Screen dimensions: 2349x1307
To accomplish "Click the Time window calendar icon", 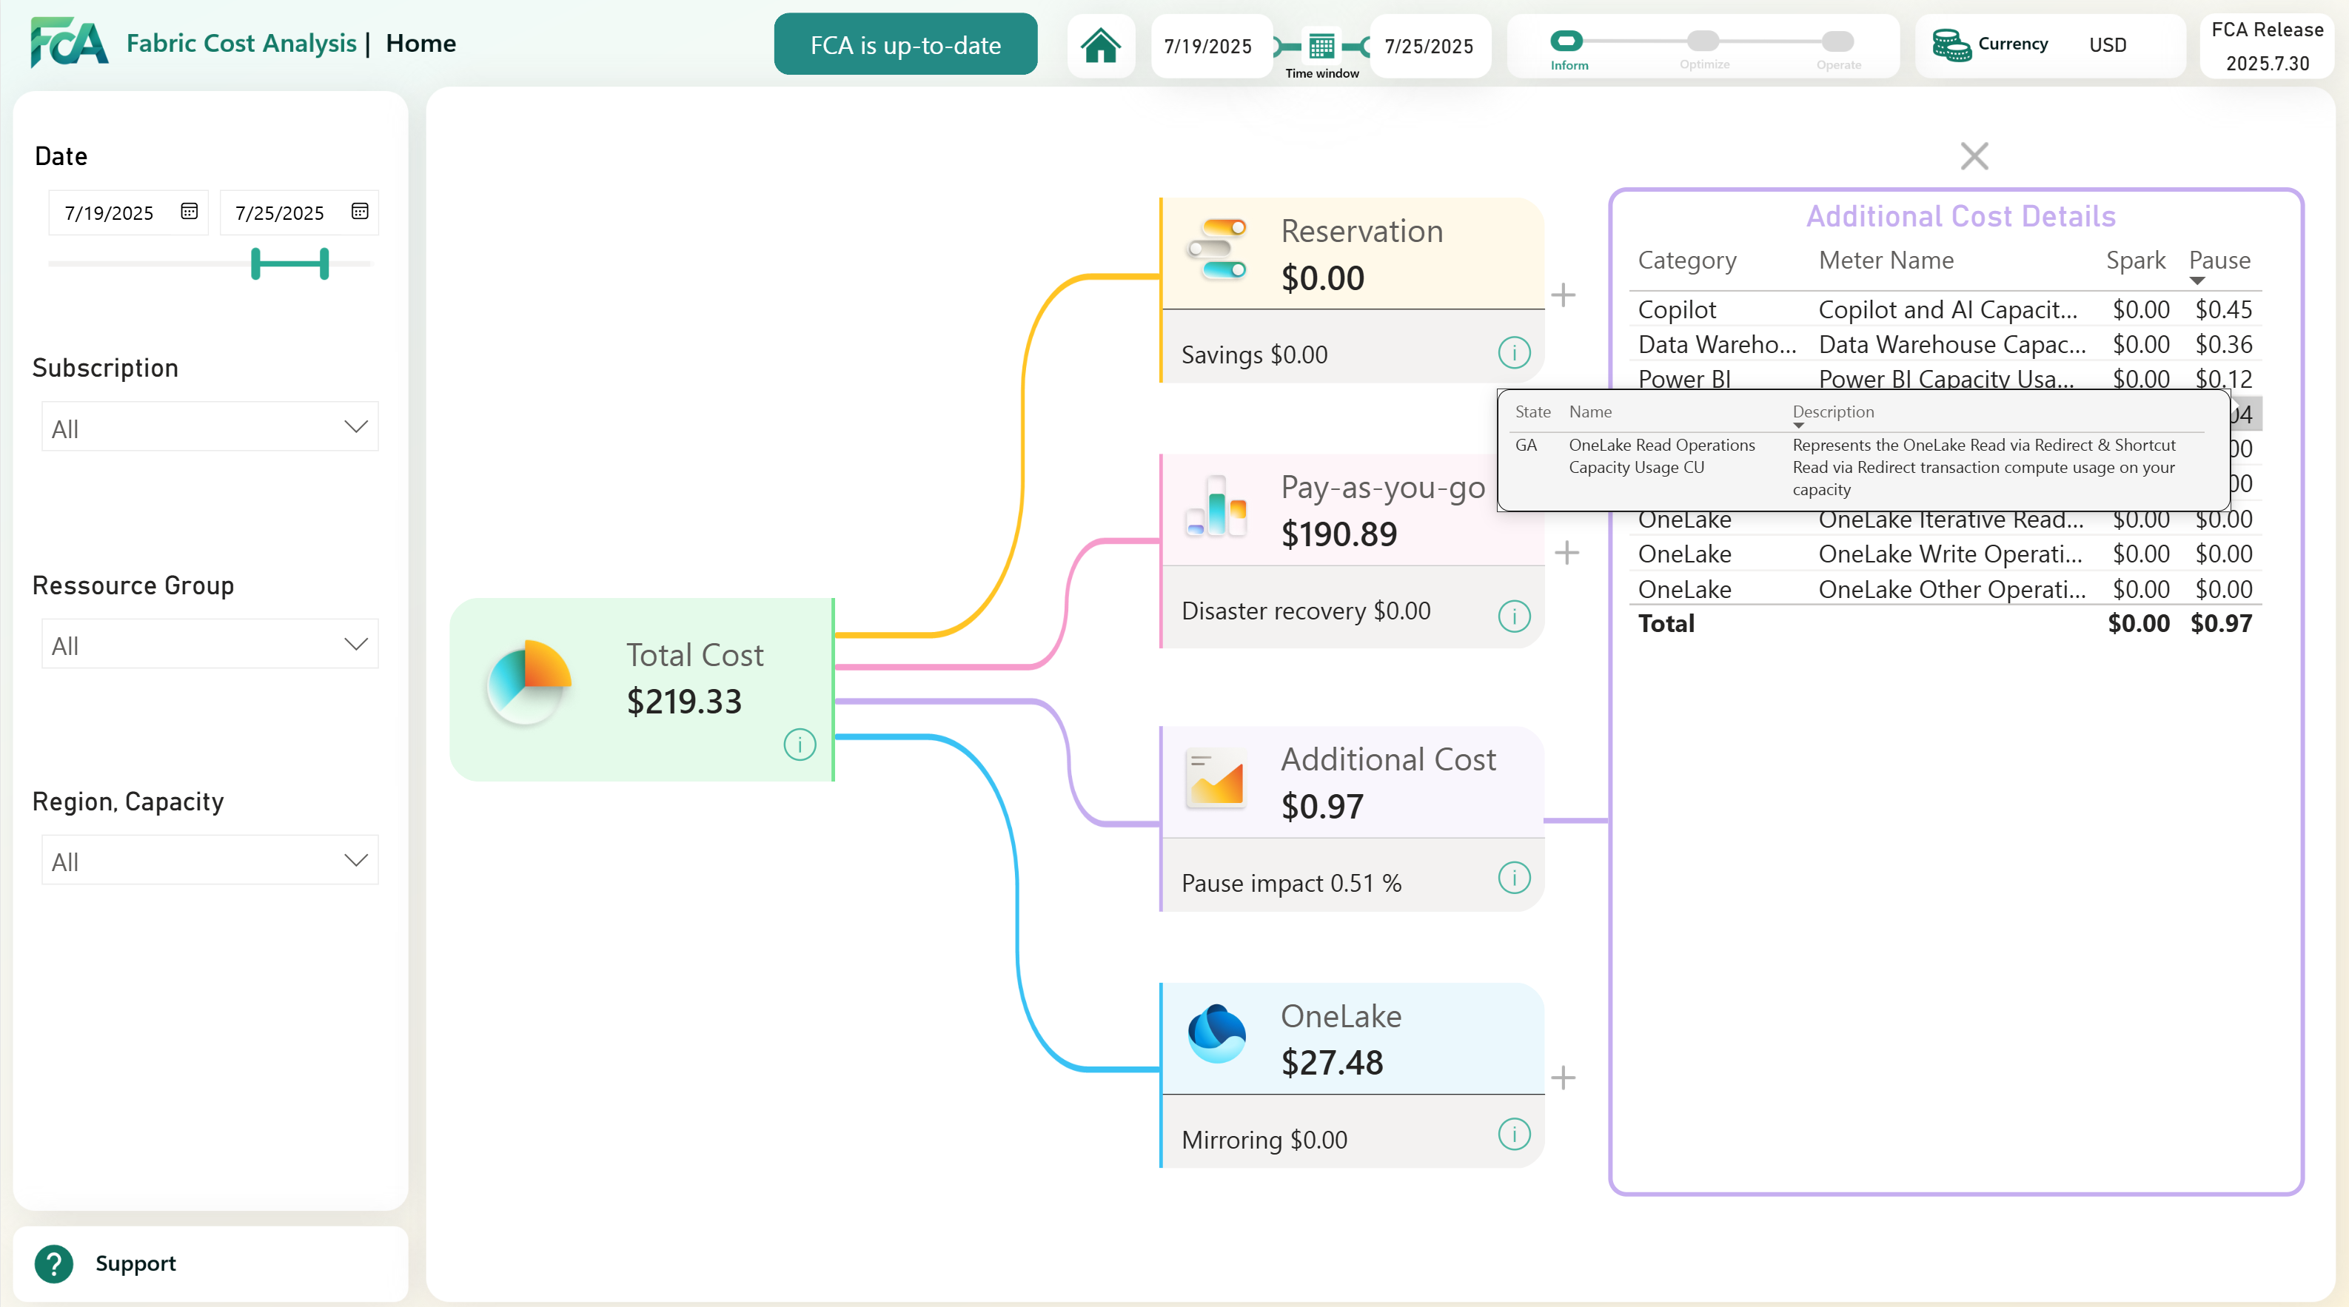I will tap(1321, 46).
